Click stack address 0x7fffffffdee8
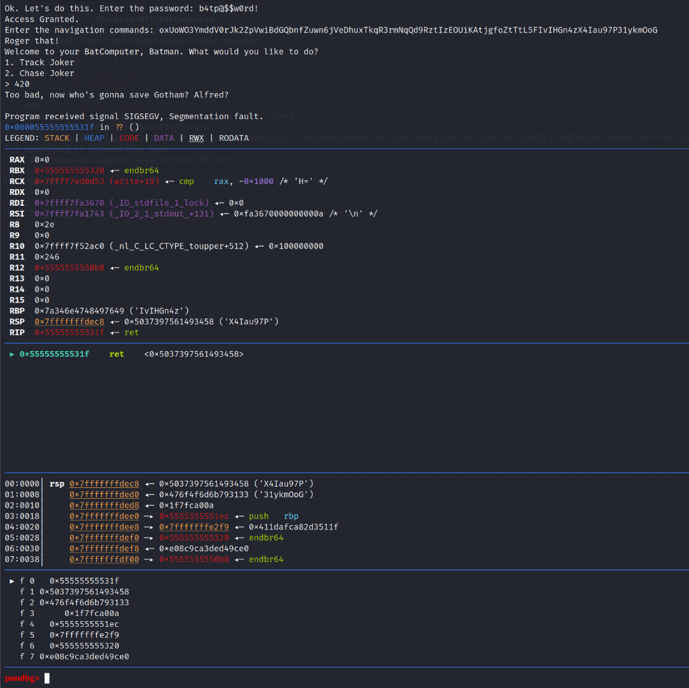 pyautogui.click(x=104, y=527)
